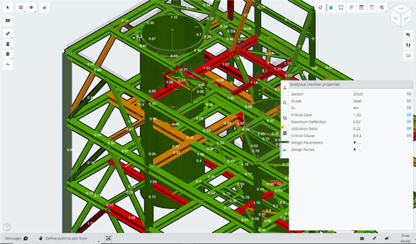Switch to the hierarchy tab in properties
The image size is (416, 244).
point(284,88)
